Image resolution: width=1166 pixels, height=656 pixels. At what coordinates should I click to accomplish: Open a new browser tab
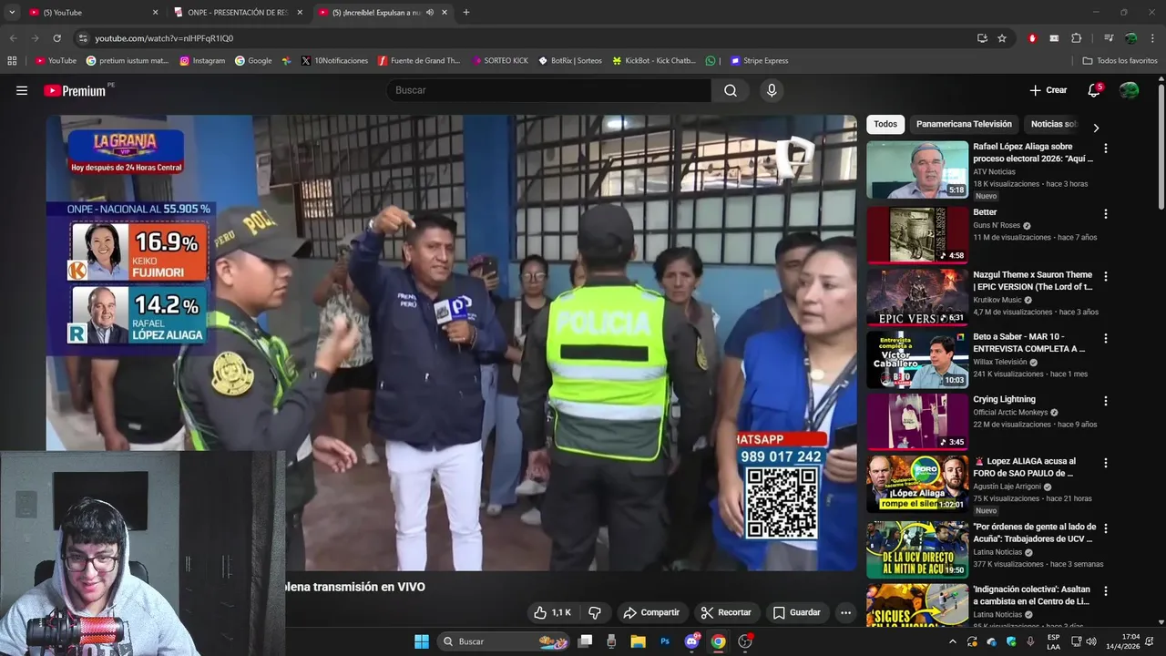click(466, 13)
